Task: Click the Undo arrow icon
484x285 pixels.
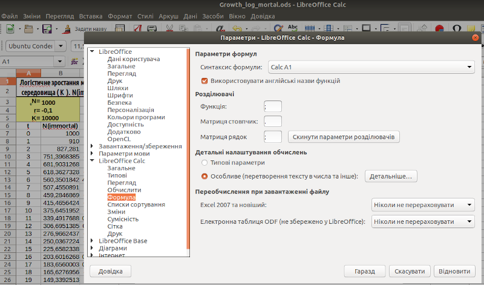Action: pos(237,28)
